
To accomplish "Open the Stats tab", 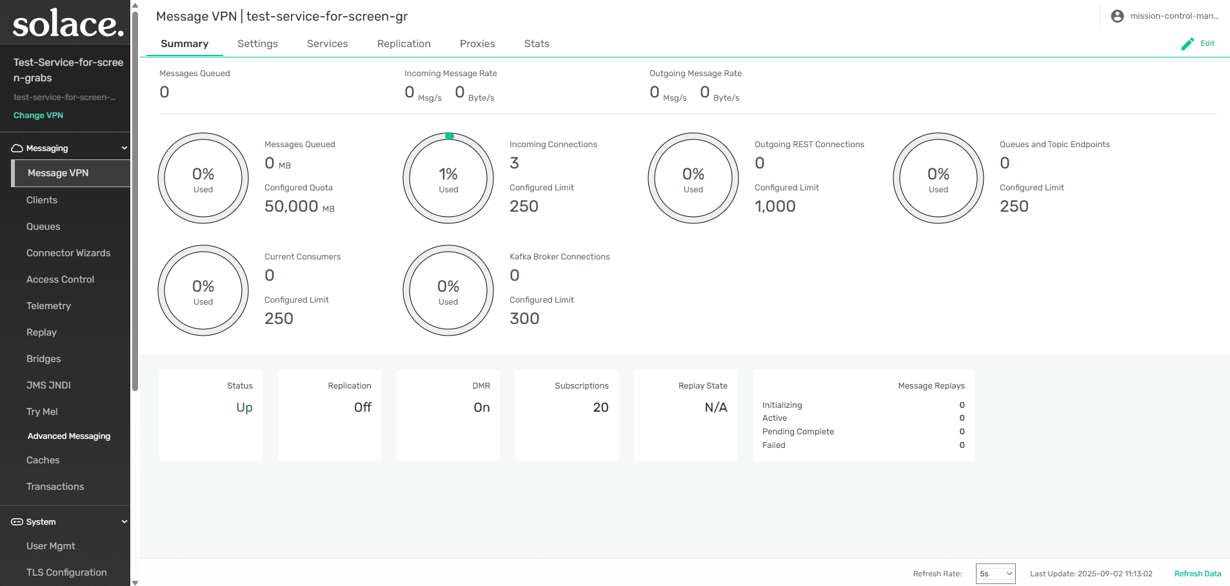I will (537, 43).
